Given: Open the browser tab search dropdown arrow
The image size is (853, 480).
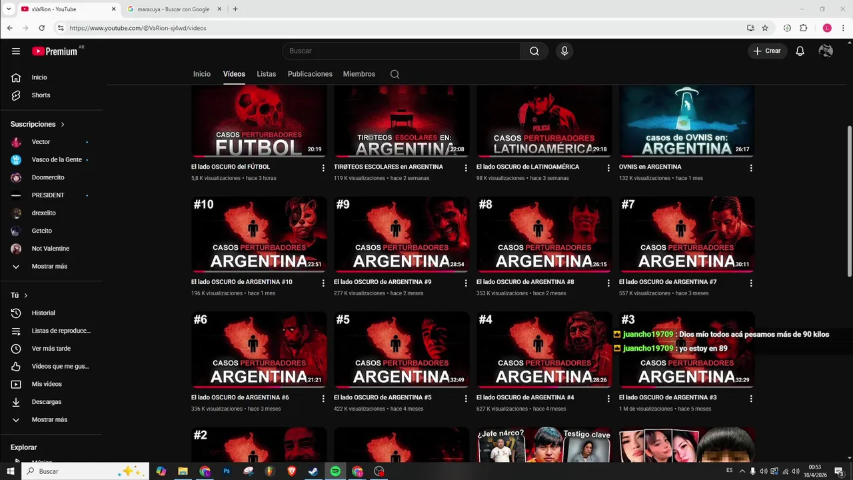Looking at the screenshot, I should [x=9, y=9].
